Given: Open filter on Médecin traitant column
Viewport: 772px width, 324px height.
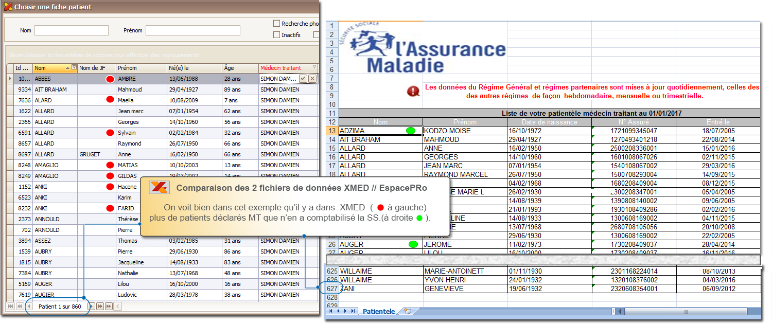Looking at the screenshot, I should coord(314,68).
